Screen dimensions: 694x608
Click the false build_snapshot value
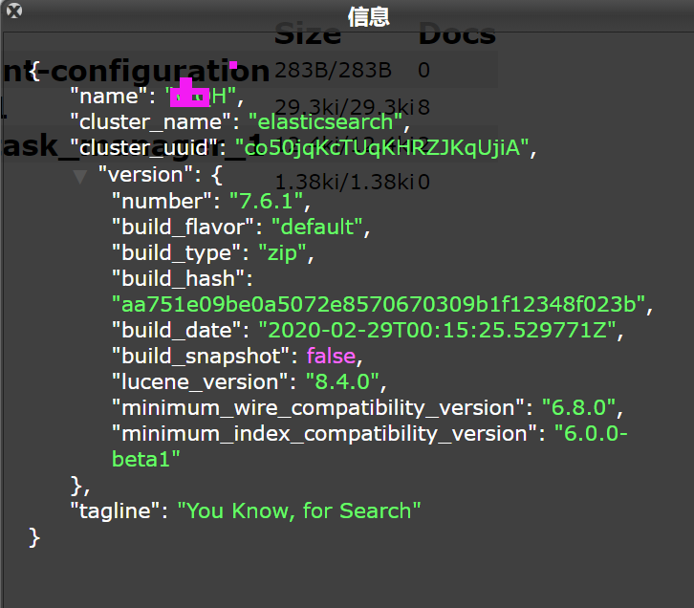tap(331, 357)
